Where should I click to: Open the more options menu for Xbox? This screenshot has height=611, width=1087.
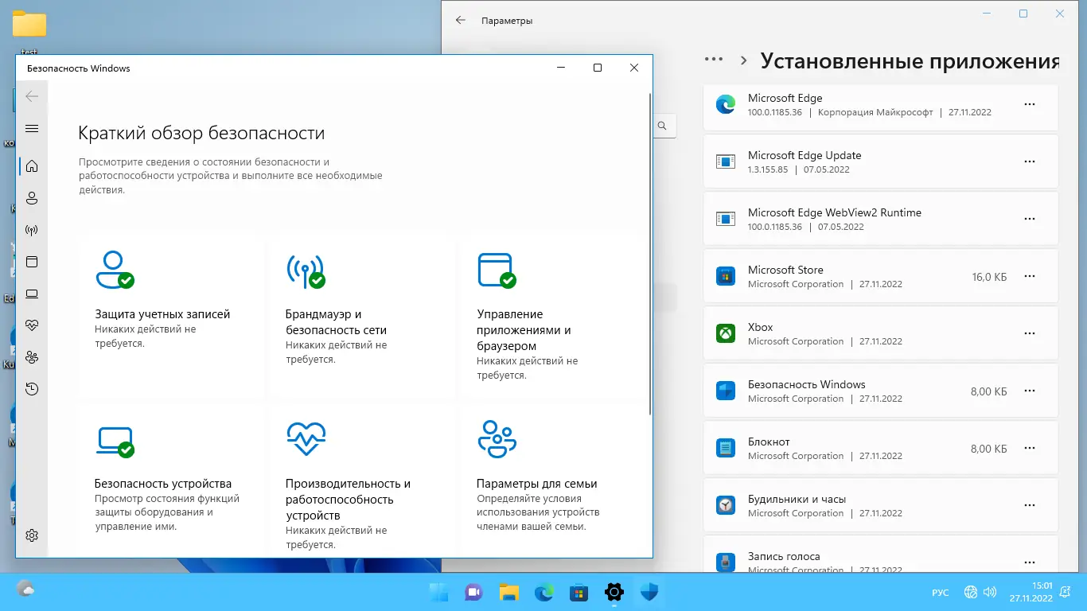1030,333
